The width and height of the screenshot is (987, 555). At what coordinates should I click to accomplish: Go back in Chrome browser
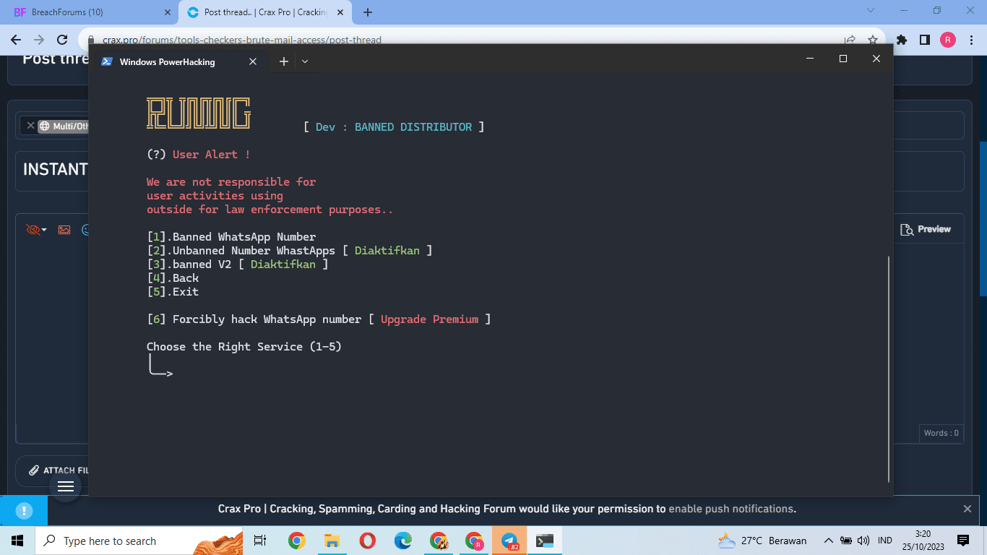tap(16, 40)
